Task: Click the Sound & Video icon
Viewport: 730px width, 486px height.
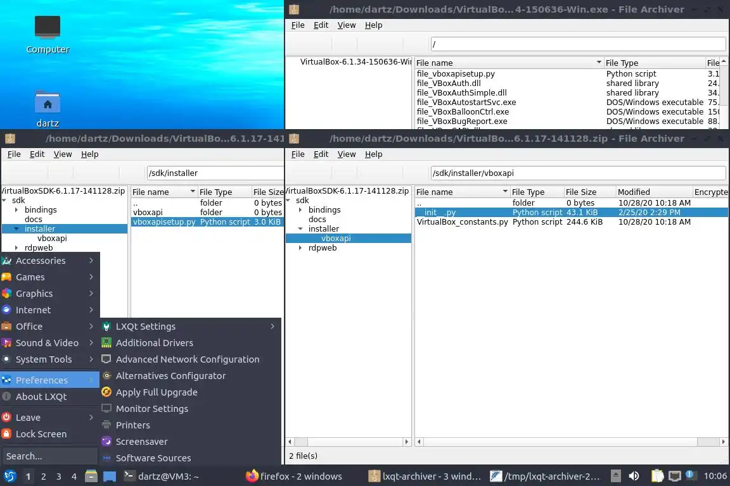Action: pyautogui.click(x=6, y=343)
